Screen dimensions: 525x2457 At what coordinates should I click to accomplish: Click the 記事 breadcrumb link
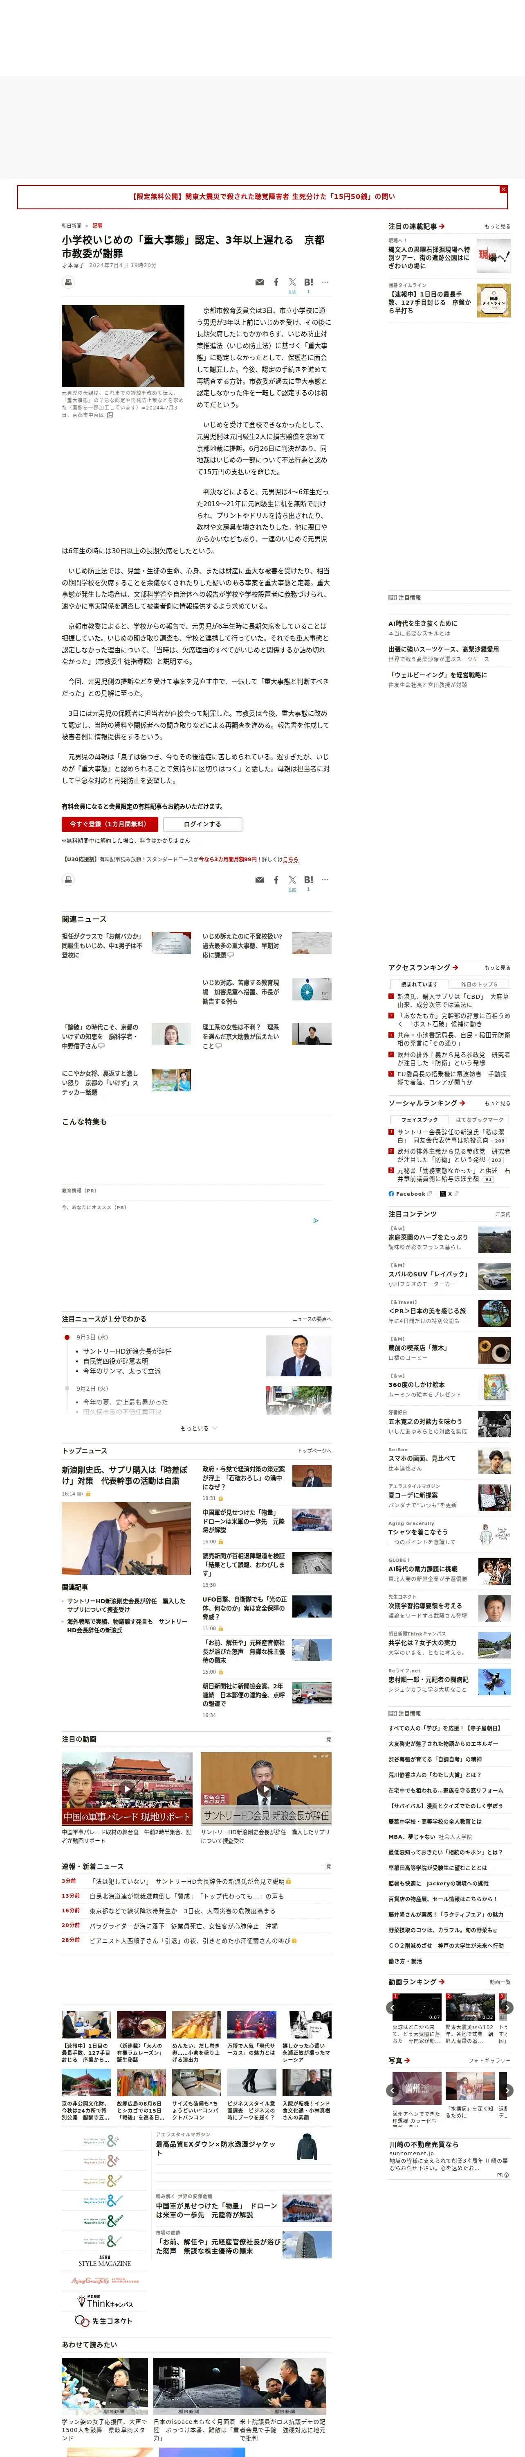tap(97, 226)
